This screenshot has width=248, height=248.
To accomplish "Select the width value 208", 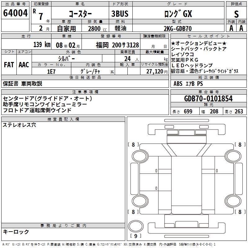I will point(214,112).
